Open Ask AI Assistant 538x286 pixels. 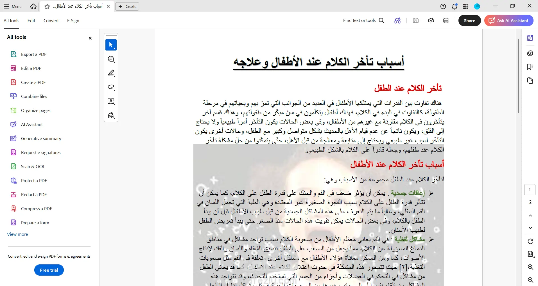click(509, 20)
